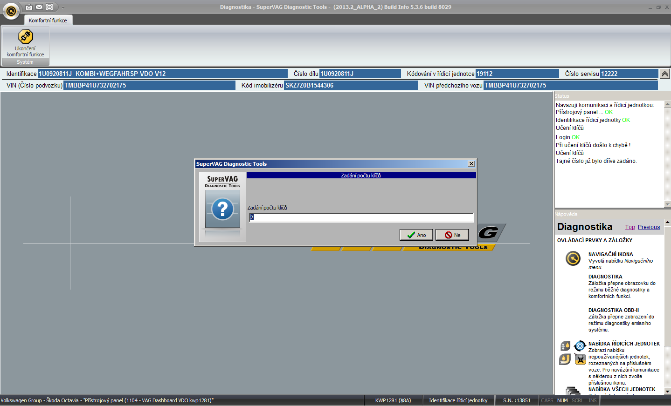
Task: Open the quick access toolbar dropdown arrow
Action: point(63,7)
